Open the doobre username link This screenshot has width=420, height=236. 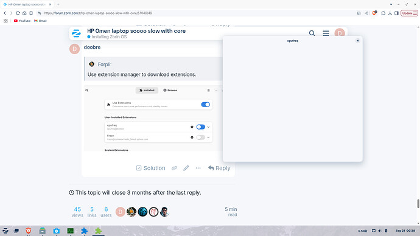click(92, 47)
